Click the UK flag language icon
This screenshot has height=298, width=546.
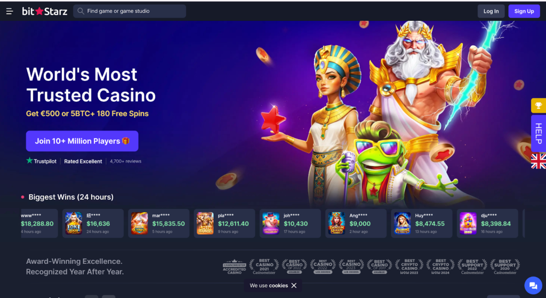click(x=539, y=161)
